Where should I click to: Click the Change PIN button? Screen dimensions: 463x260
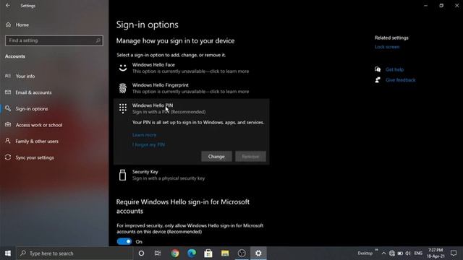point(216,157)
